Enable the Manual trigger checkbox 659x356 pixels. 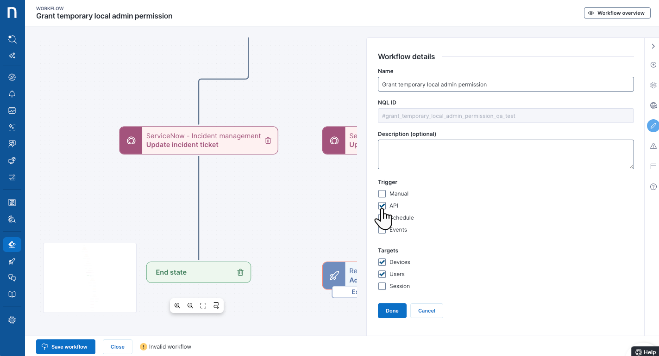382,194
